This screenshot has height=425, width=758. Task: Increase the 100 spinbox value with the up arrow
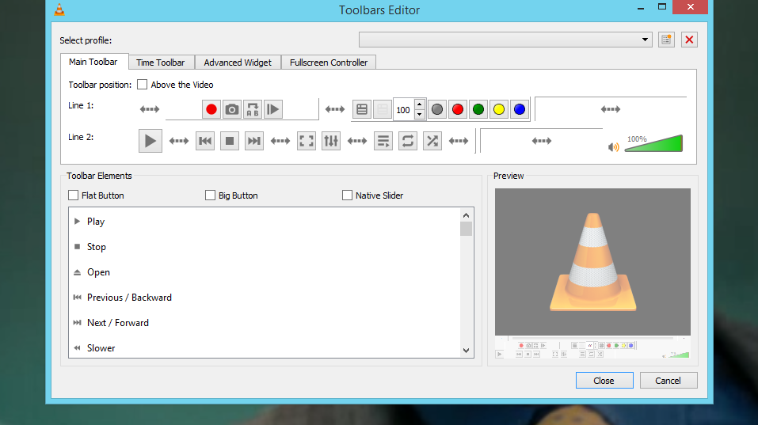[420, 104]
